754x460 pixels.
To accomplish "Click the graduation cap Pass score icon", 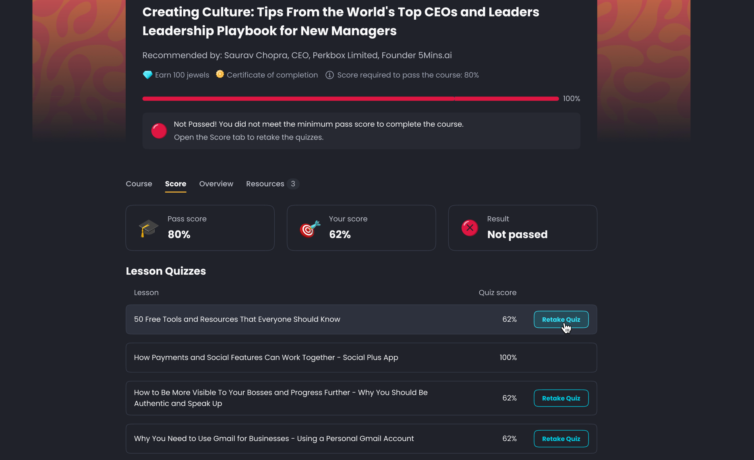I will click(x=148, y=228).
